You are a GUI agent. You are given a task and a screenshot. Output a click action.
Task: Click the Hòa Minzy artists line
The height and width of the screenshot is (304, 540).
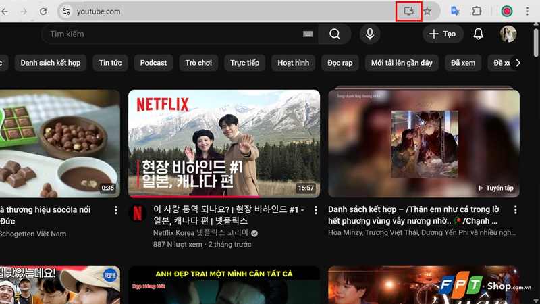pyautogui.click(x=422, y=232)
